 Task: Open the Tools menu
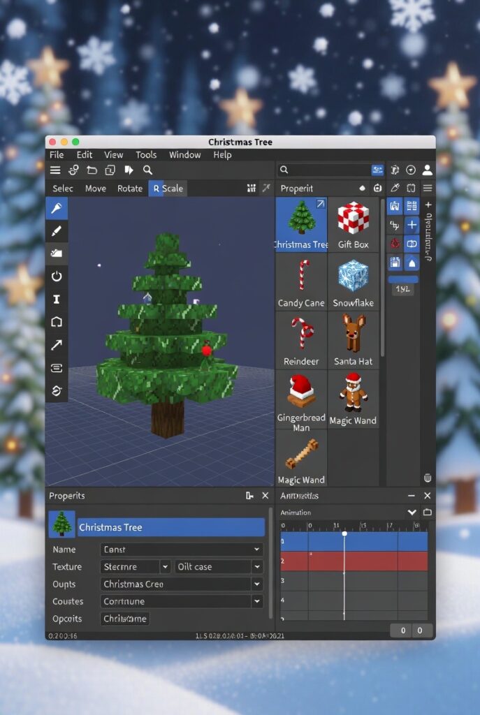click(146, 155)
